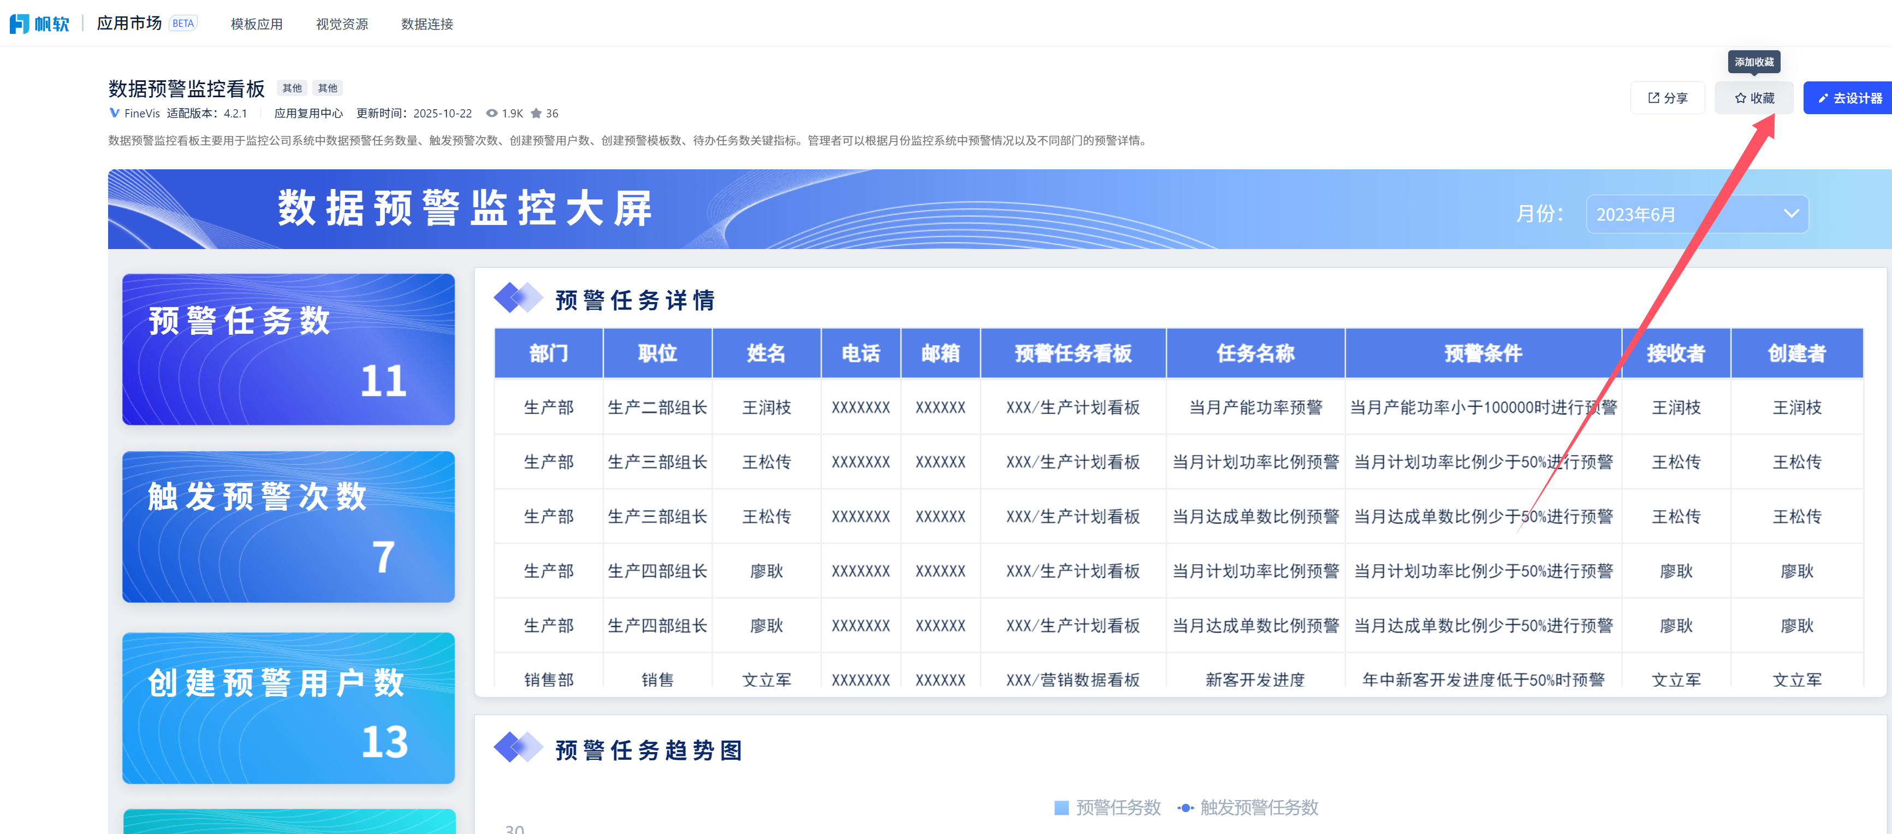Click the eye views count icon
Viewport: 1892px width, 834px height.
point(491,113)
